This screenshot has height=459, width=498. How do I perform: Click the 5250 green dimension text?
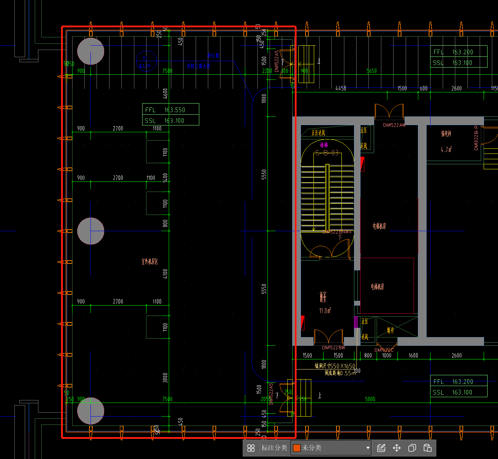pos(69,64)
